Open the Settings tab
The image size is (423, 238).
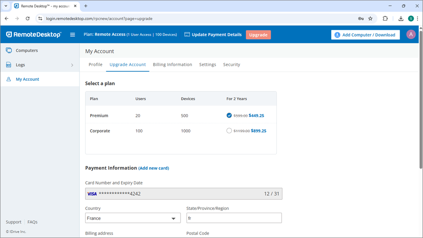[x=207, y=64]
